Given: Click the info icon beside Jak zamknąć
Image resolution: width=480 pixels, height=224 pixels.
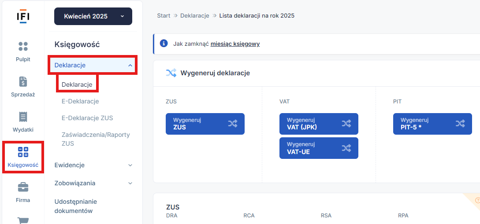Looking at the screenshot, I should coord(164,44).
